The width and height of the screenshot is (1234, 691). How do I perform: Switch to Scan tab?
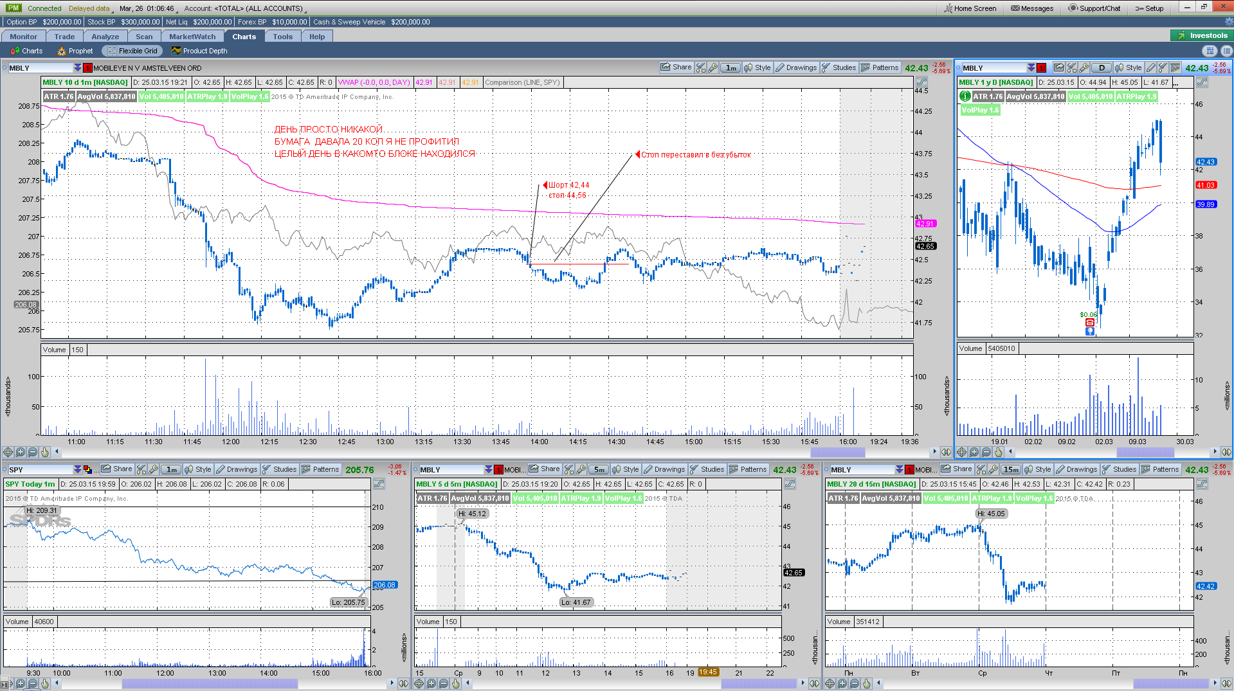point(144,37)
